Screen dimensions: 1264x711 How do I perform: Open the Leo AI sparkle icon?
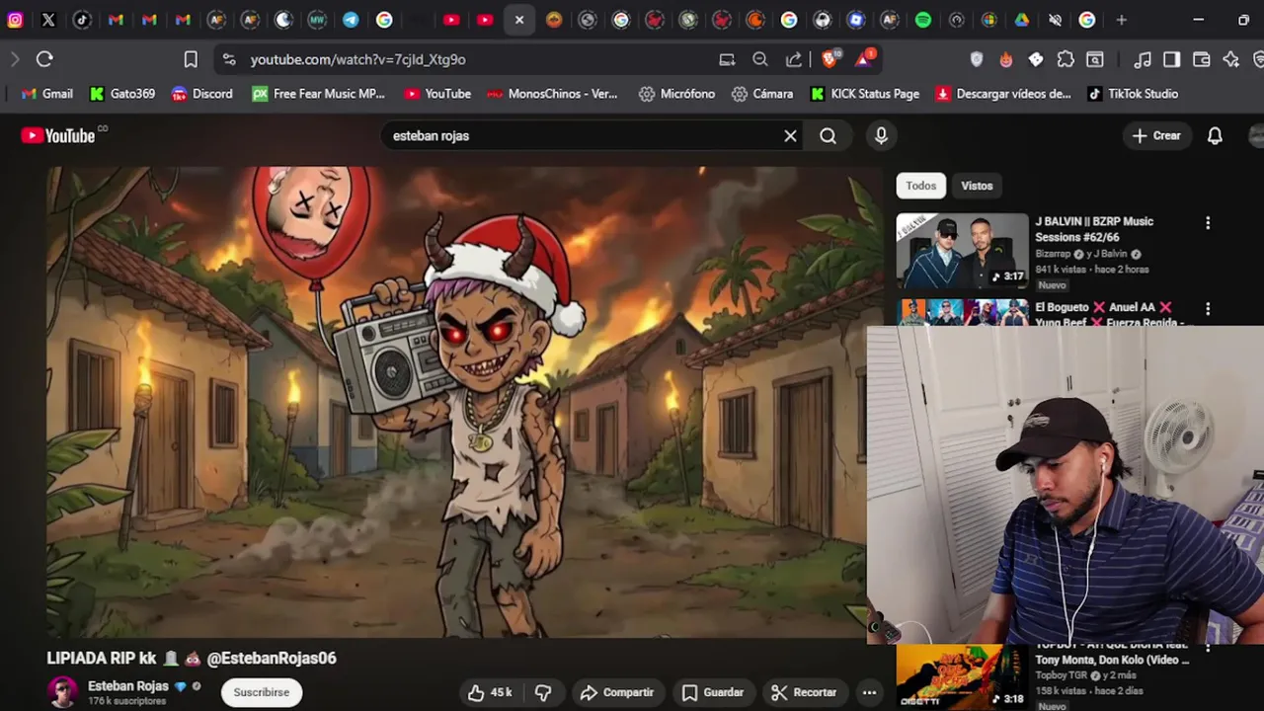pos(1231,59)
